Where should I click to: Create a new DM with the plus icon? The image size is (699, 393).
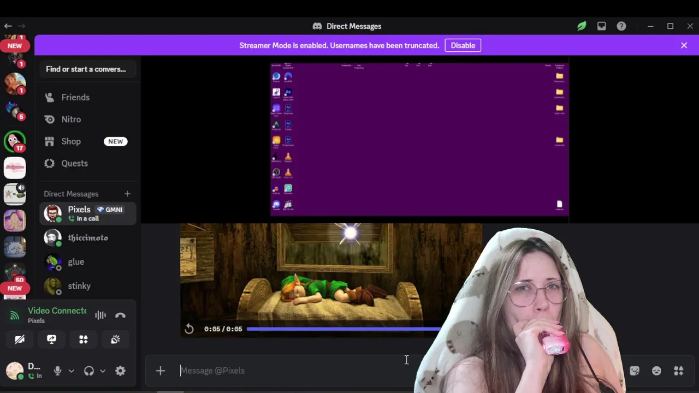pyautogui.click(x=127, y=194)
